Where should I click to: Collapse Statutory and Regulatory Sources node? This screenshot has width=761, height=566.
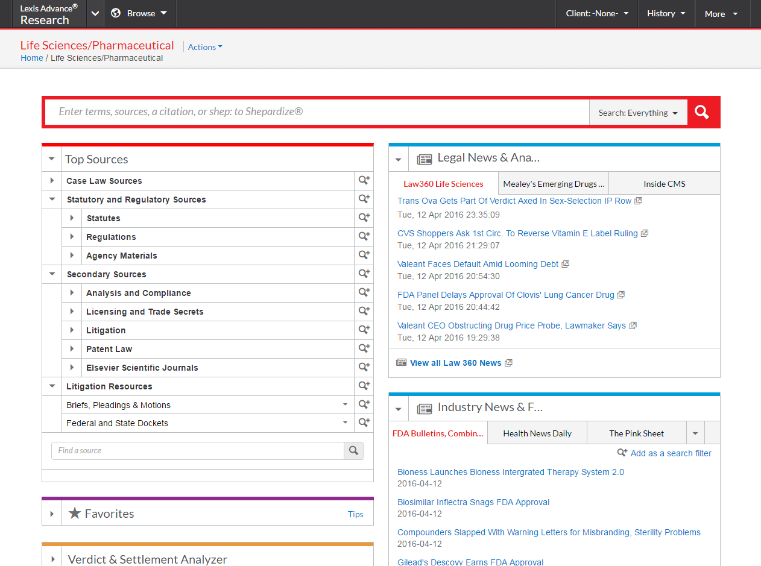[x=52, y=199]
